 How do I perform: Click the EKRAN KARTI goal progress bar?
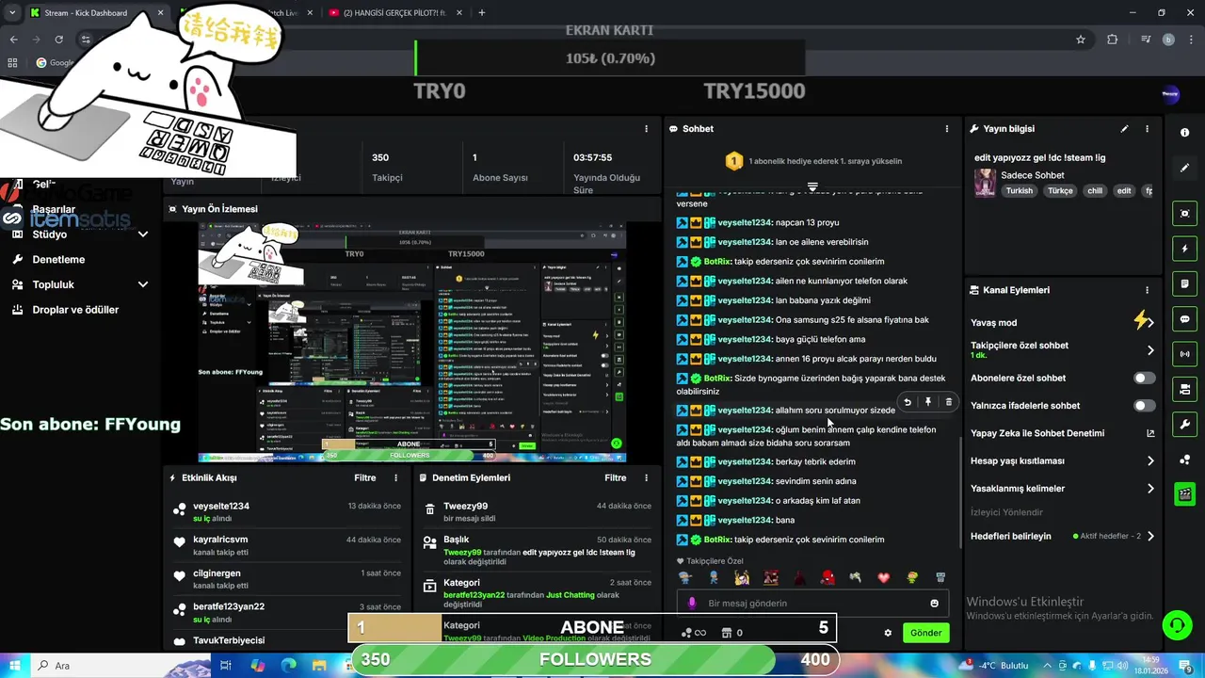609,58
